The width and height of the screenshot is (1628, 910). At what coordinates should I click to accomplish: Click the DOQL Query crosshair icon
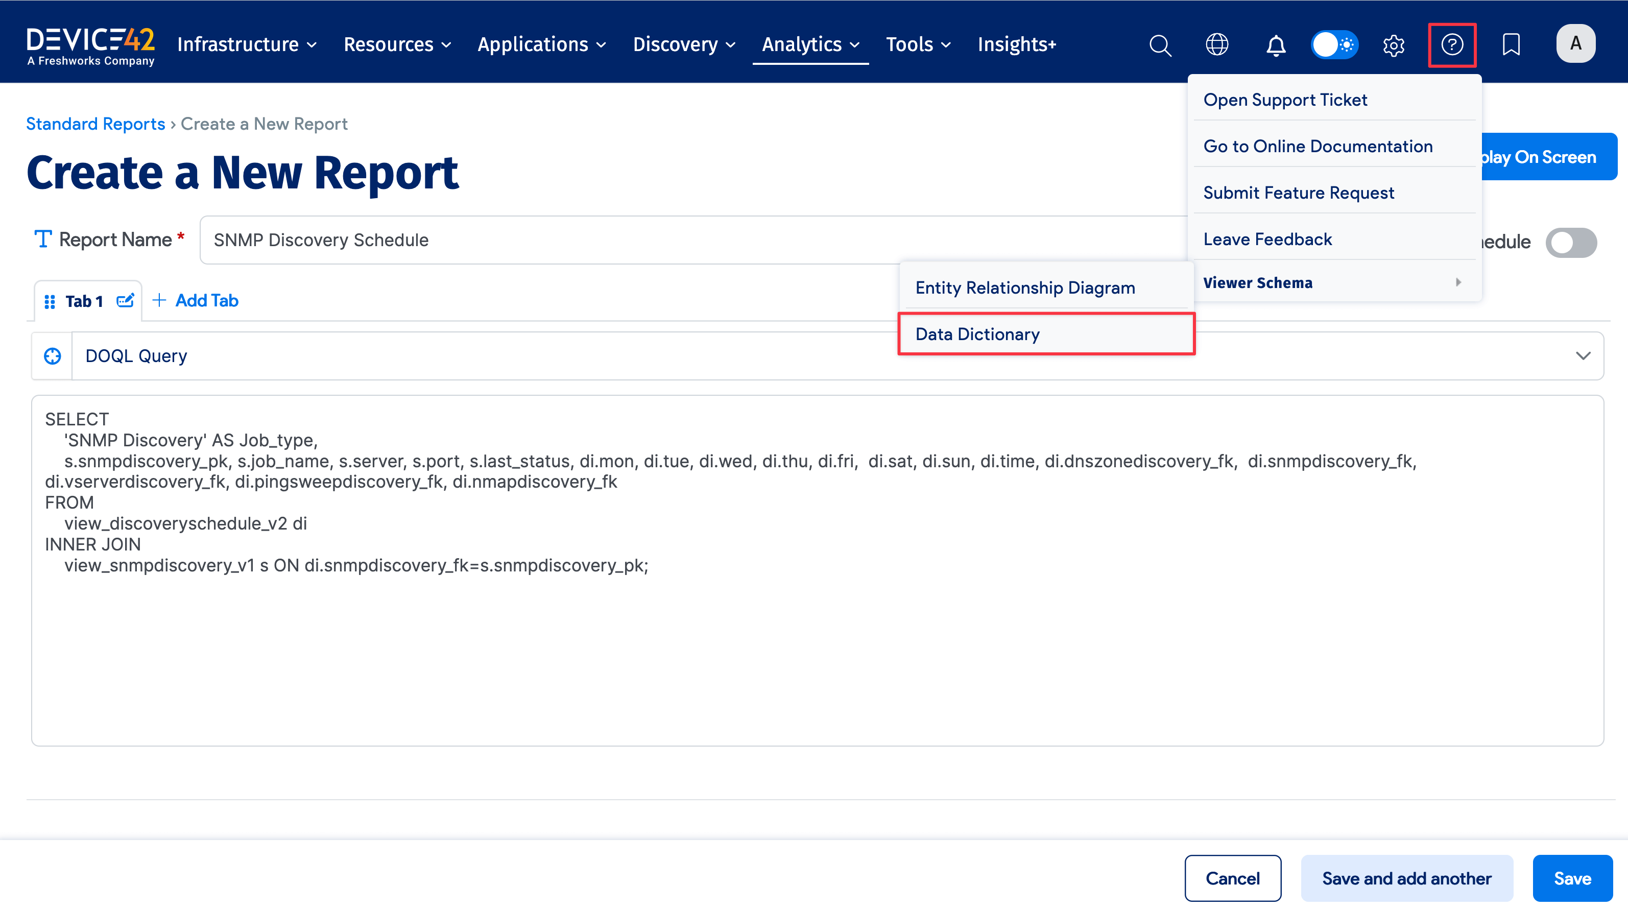tap(53, 356)
